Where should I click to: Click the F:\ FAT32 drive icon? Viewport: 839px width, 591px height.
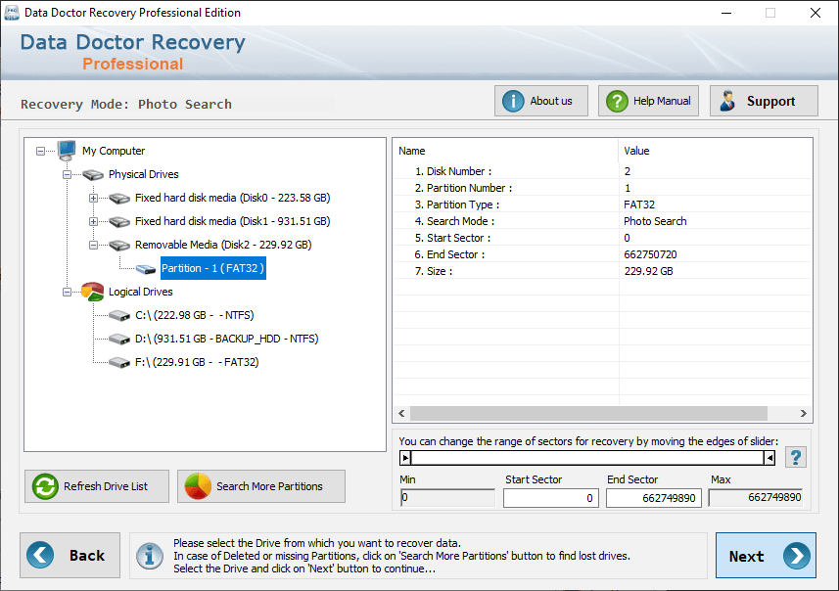[119, 363]
